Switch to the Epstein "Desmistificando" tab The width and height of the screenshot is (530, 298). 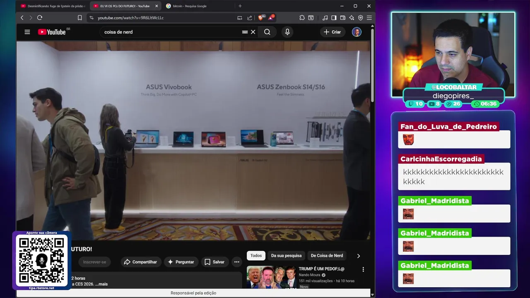[53, 6]
